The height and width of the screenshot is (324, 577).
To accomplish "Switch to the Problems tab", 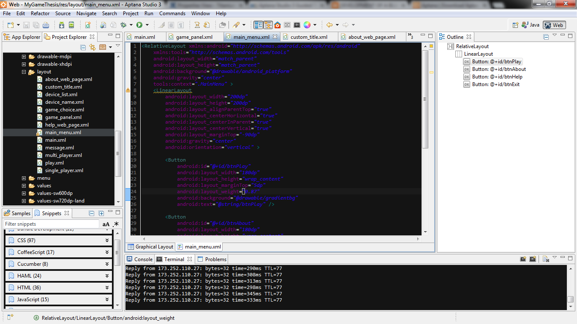I will point(212,259).
